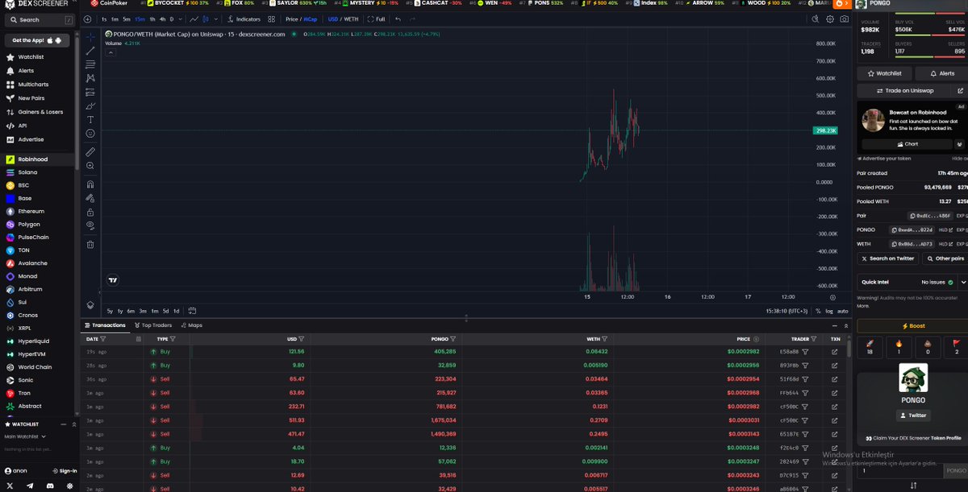Viewport: 968px width, 492px height.
Task: Switch chart to 5m timeframe
Action: 127,19
